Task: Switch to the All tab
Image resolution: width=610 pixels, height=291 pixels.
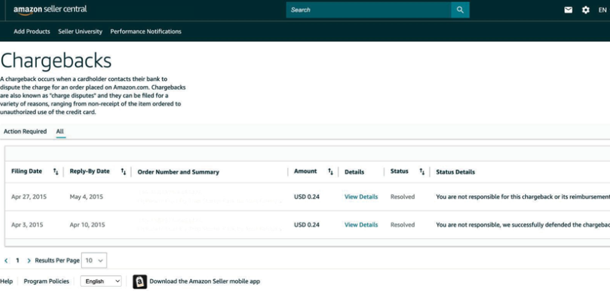Action: coord(60,132)
